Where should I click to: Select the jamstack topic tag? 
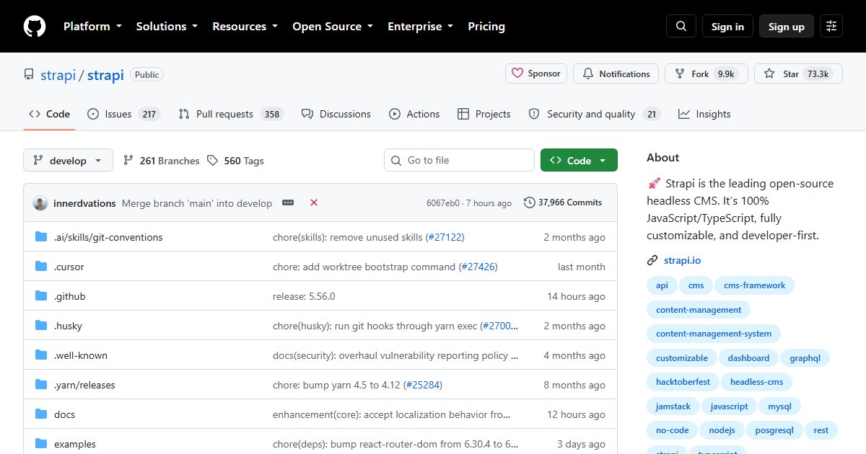[673, 406]
